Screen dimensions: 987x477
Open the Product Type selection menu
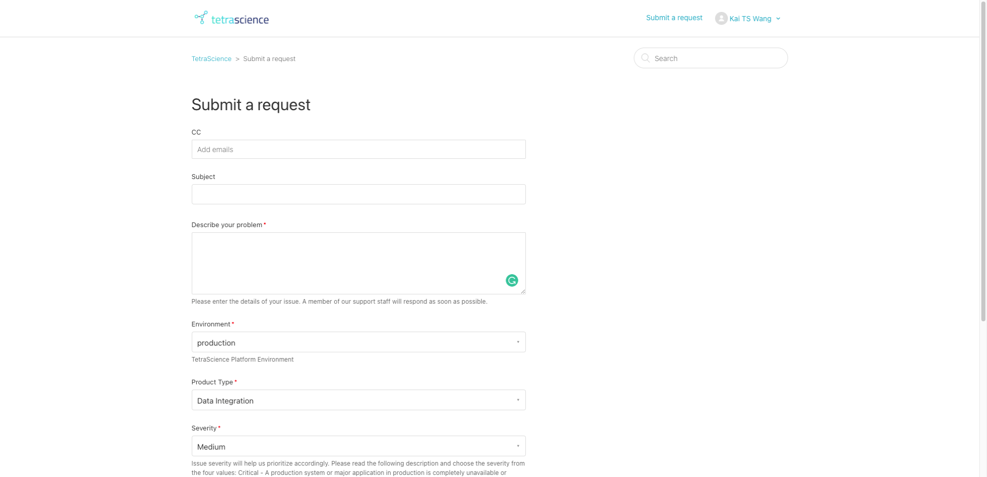(358, 400)
